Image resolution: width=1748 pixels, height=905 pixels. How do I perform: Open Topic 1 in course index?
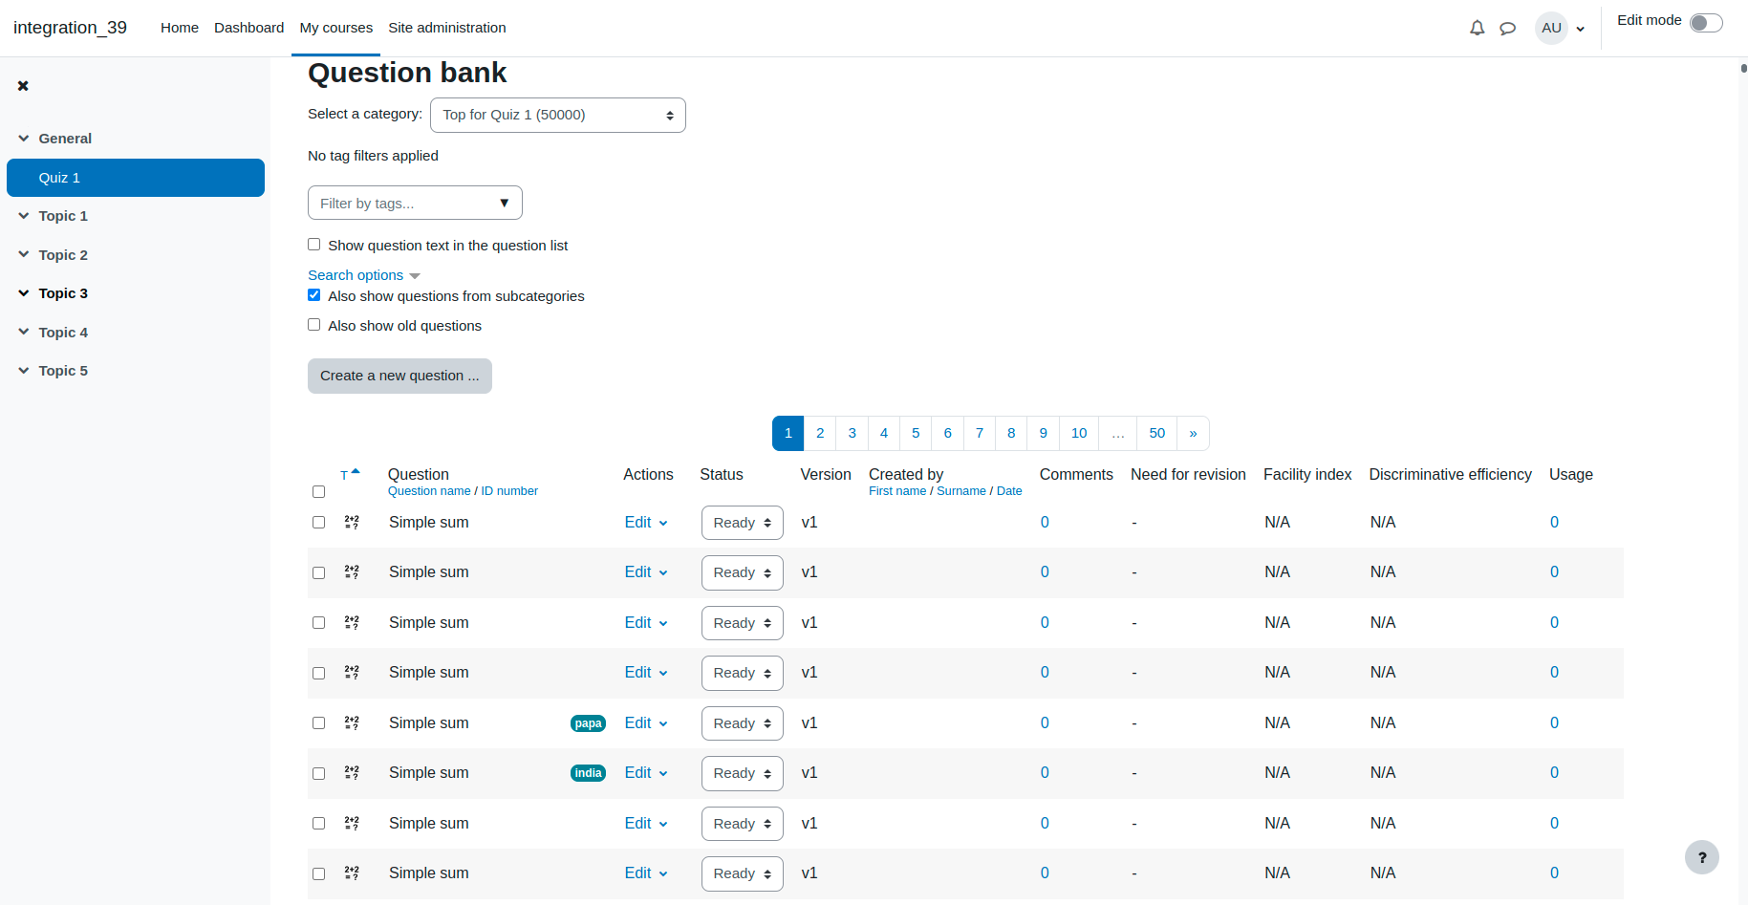[x=63, y=216]
